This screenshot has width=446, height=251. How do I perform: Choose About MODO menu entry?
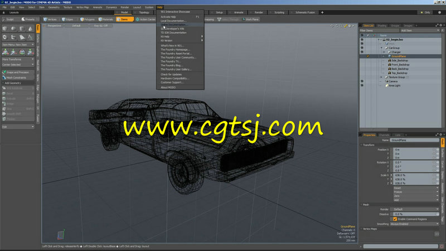coord(180,88)
